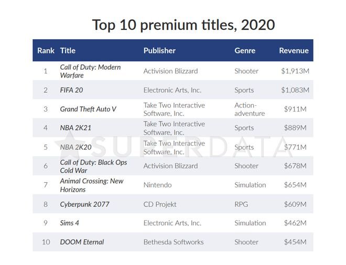Click rank number 1

pyautogui.click(x=46, y=71)
